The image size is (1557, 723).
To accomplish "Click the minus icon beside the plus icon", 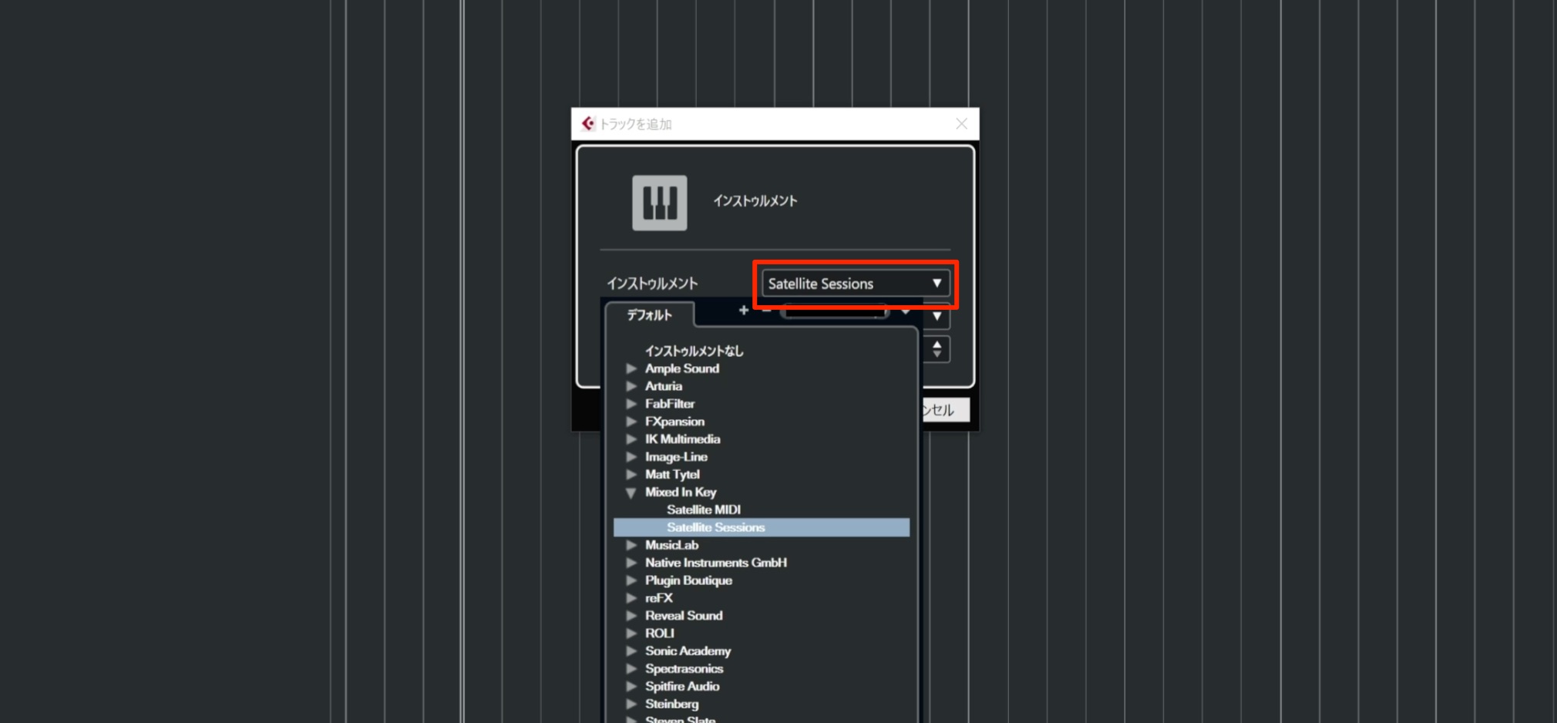I will point(765,310).
